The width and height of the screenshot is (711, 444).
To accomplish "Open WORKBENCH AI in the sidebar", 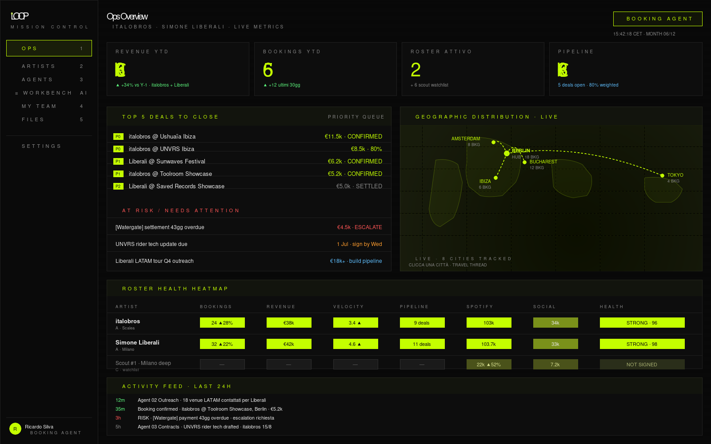I will (x=49, y=93).
